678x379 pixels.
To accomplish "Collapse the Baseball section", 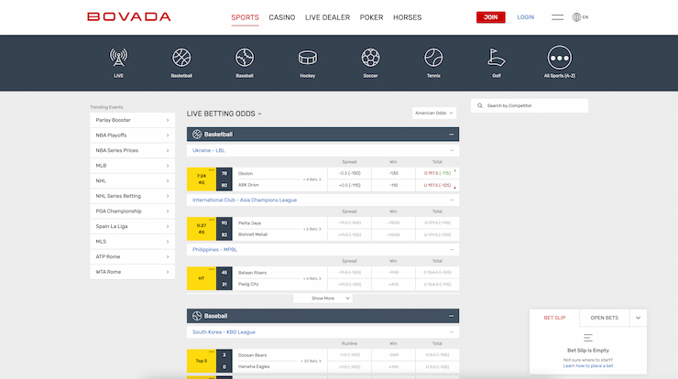I will (x=451, y=316).
